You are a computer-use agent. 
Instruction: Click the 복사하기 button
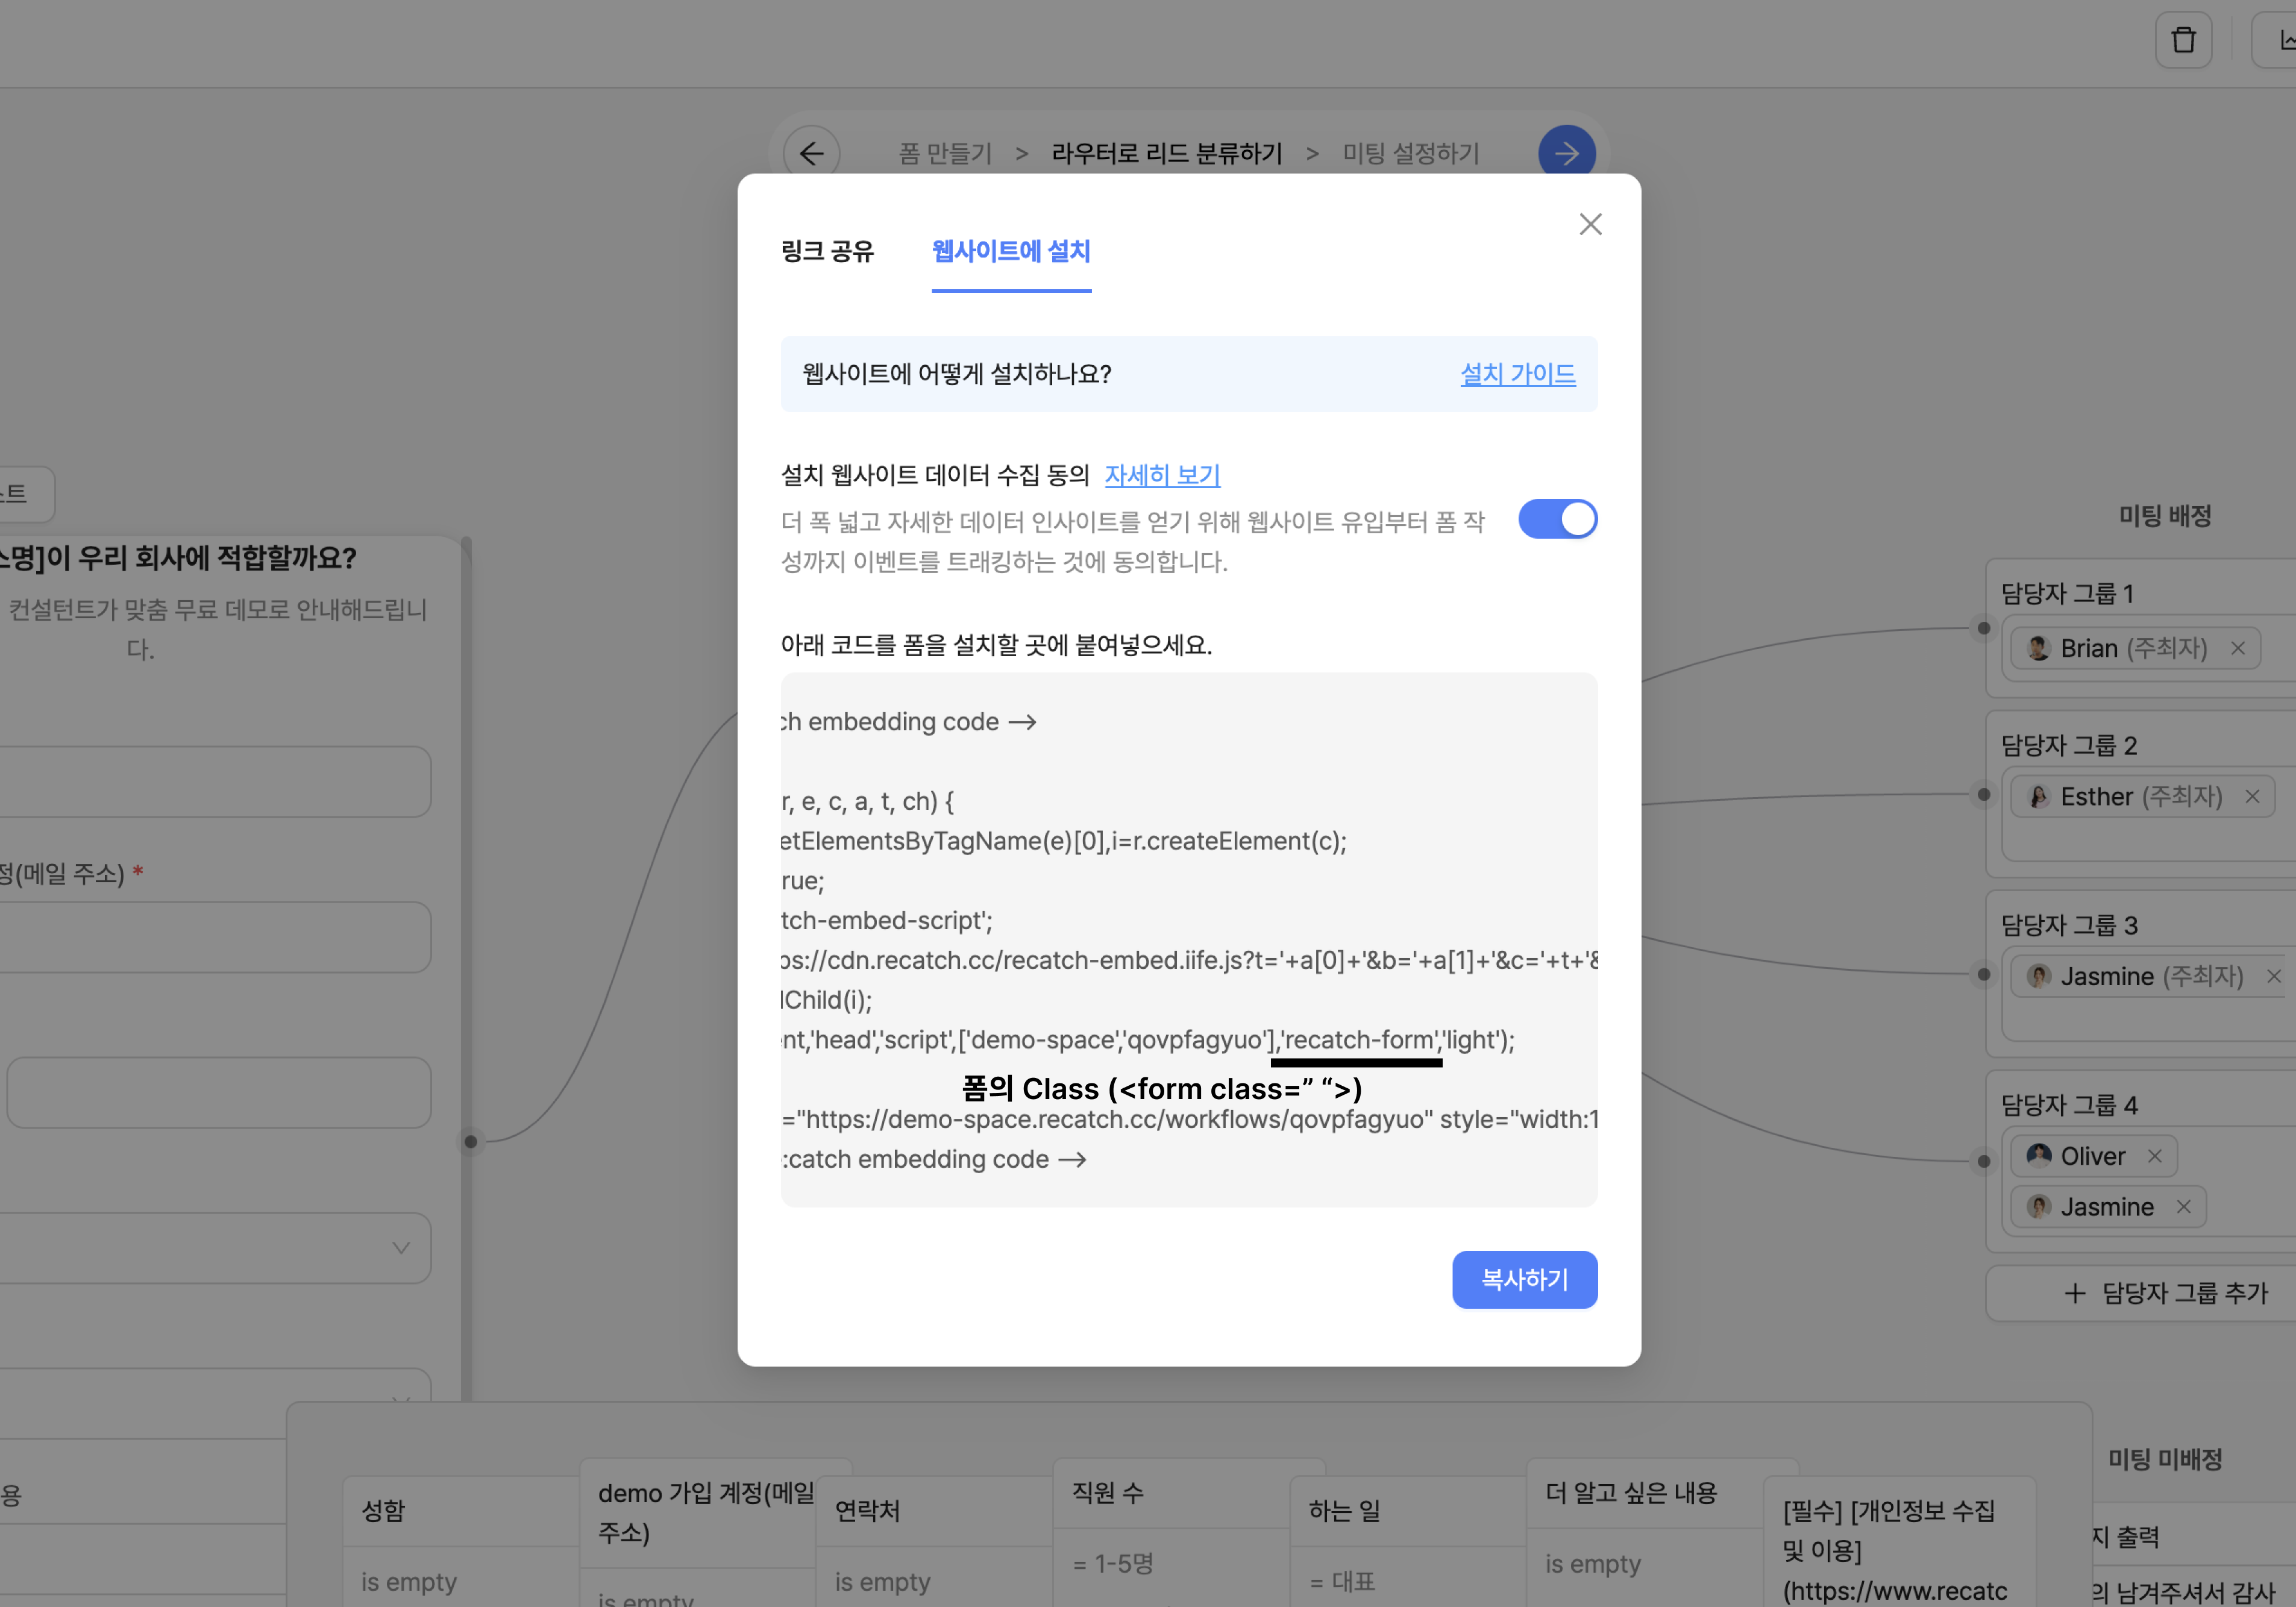(x=1524, y=1279)
